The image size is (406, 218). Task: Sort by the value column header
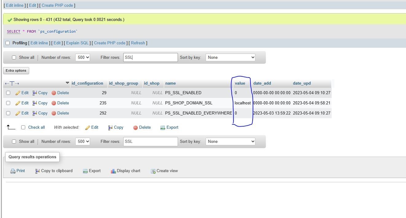pyautogui.click(x=240, y=83)
